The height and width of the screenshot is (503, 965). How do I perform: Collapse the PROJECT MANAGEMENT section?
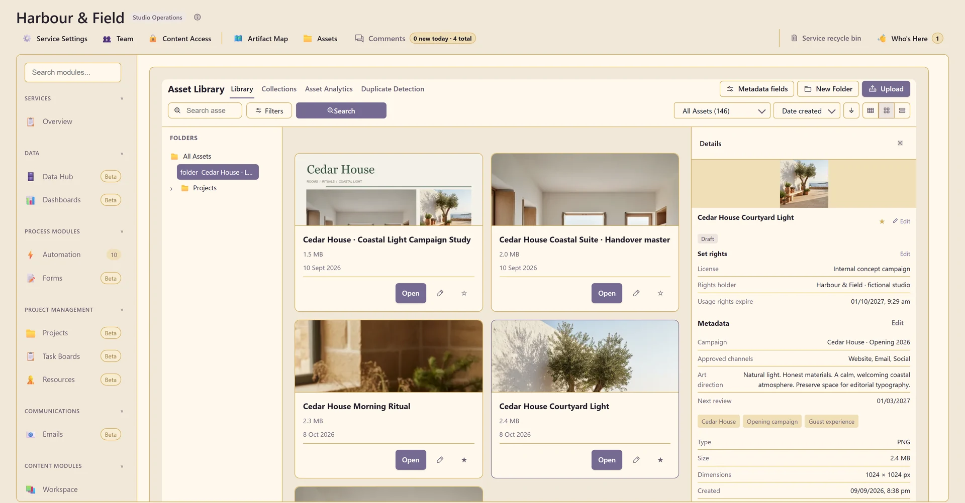122,310
